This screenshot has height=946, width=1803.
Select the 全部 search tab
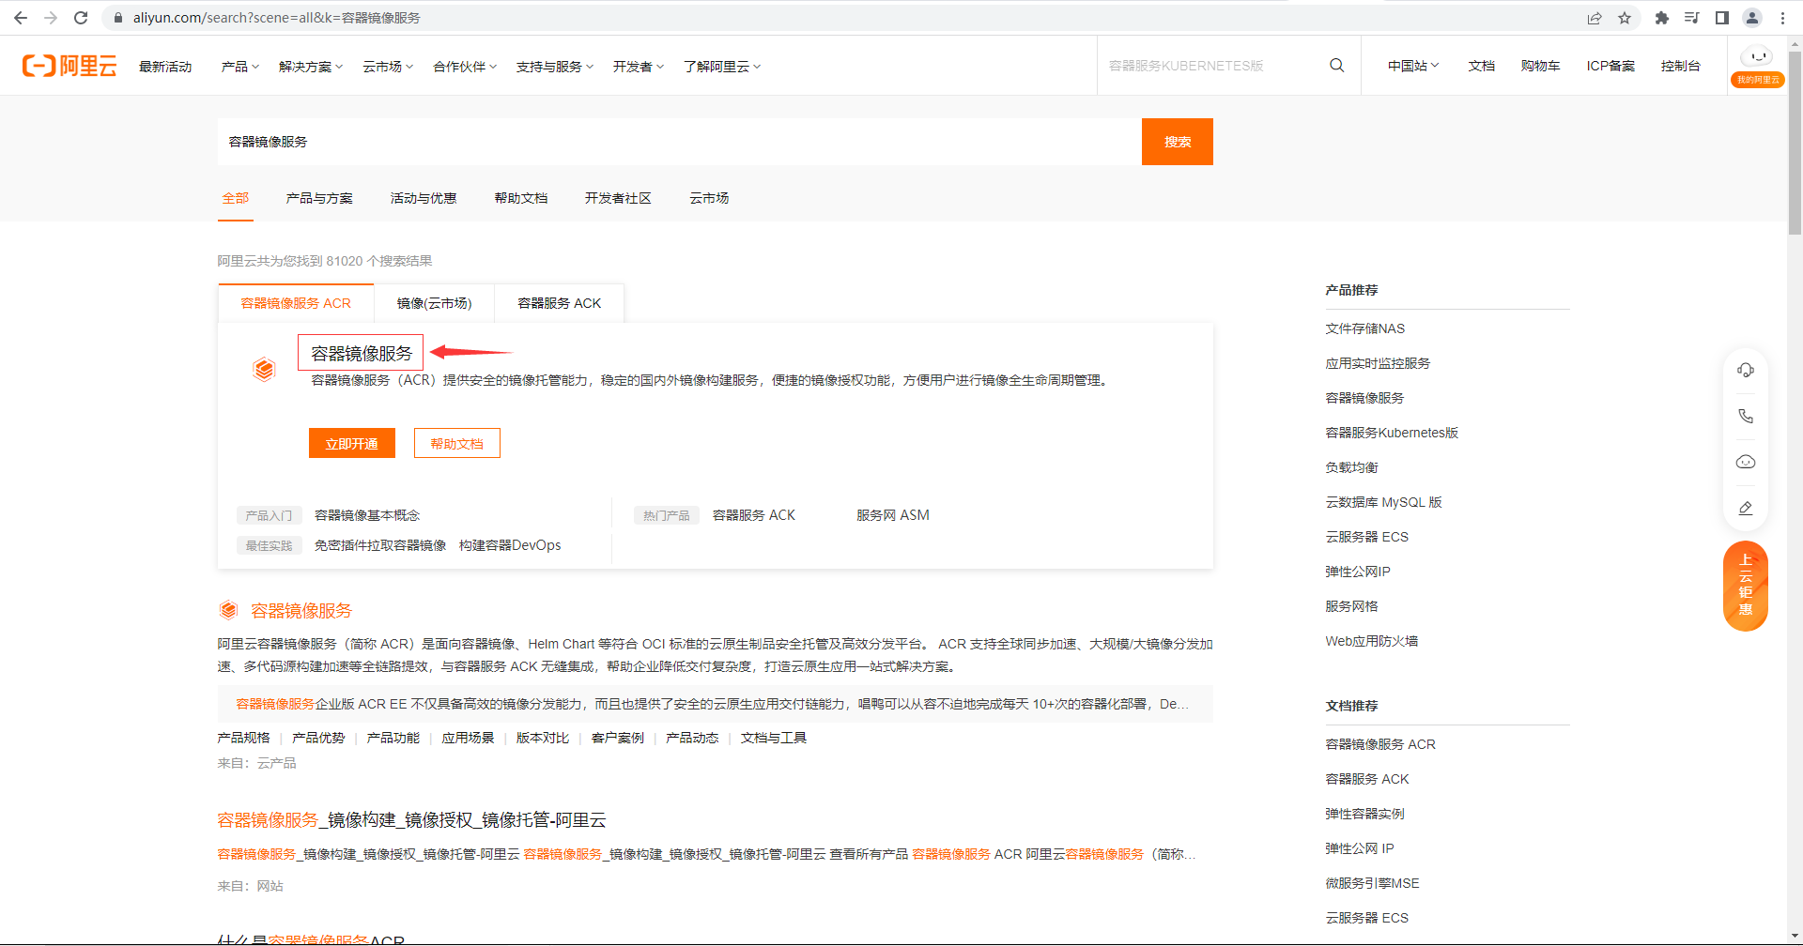236,198
